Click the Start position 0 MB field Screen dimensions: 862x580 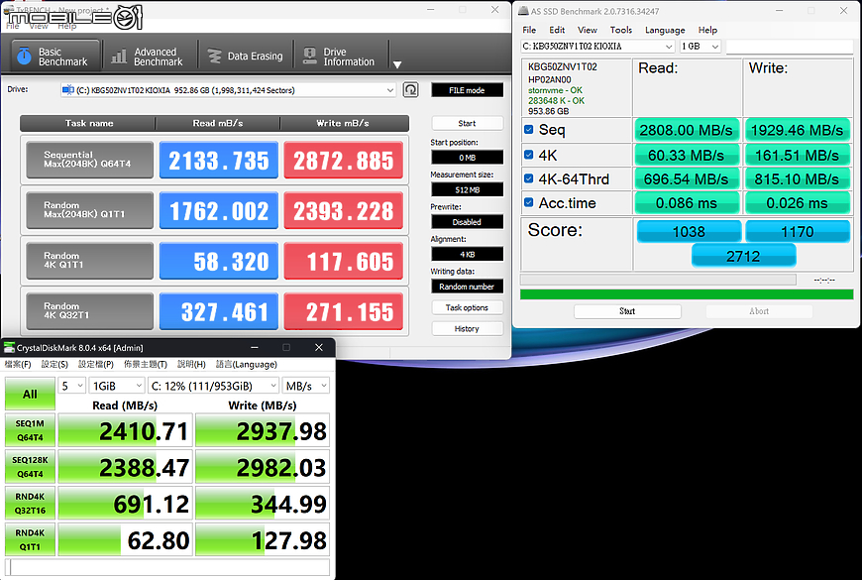coord(467,158)
